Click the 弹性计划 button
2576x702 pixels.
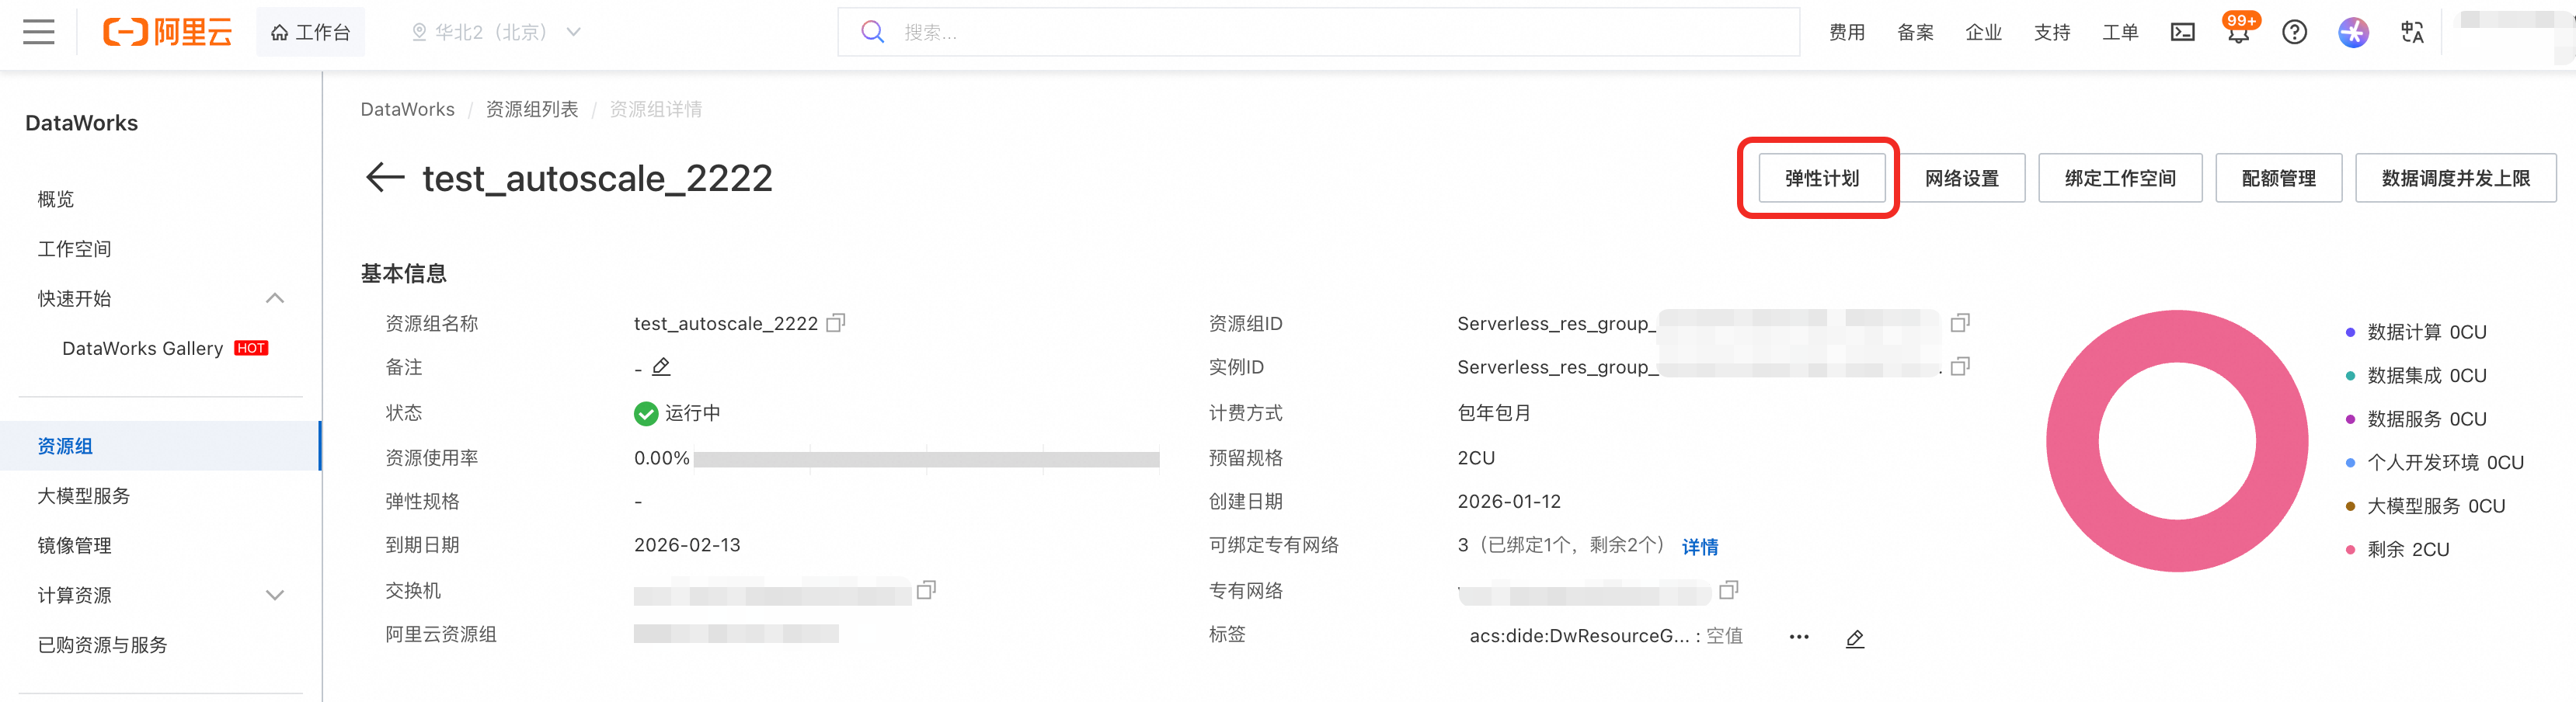pos(1822,178)
